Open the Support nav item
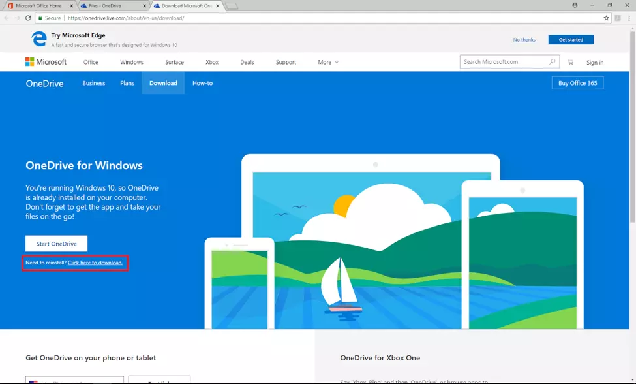 (286, 62)
